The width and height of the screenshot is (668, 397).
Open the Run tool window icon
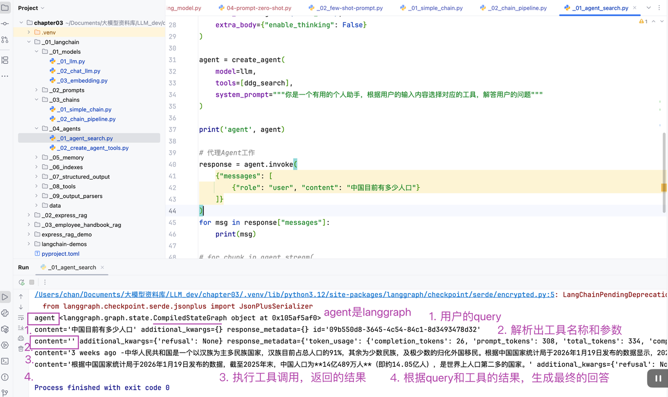click(5, 297)
